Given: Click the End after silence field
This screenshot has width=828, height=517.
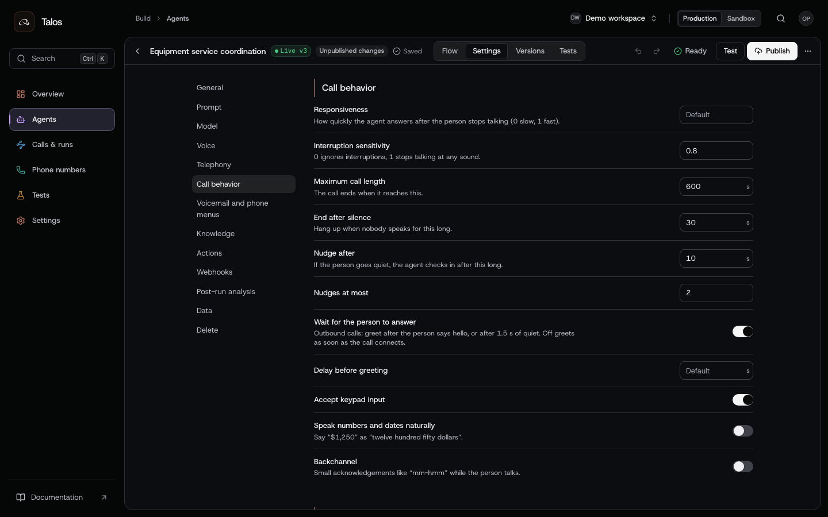Looking at the screenshot, I should pyautogui.click(x=716, y=222).
